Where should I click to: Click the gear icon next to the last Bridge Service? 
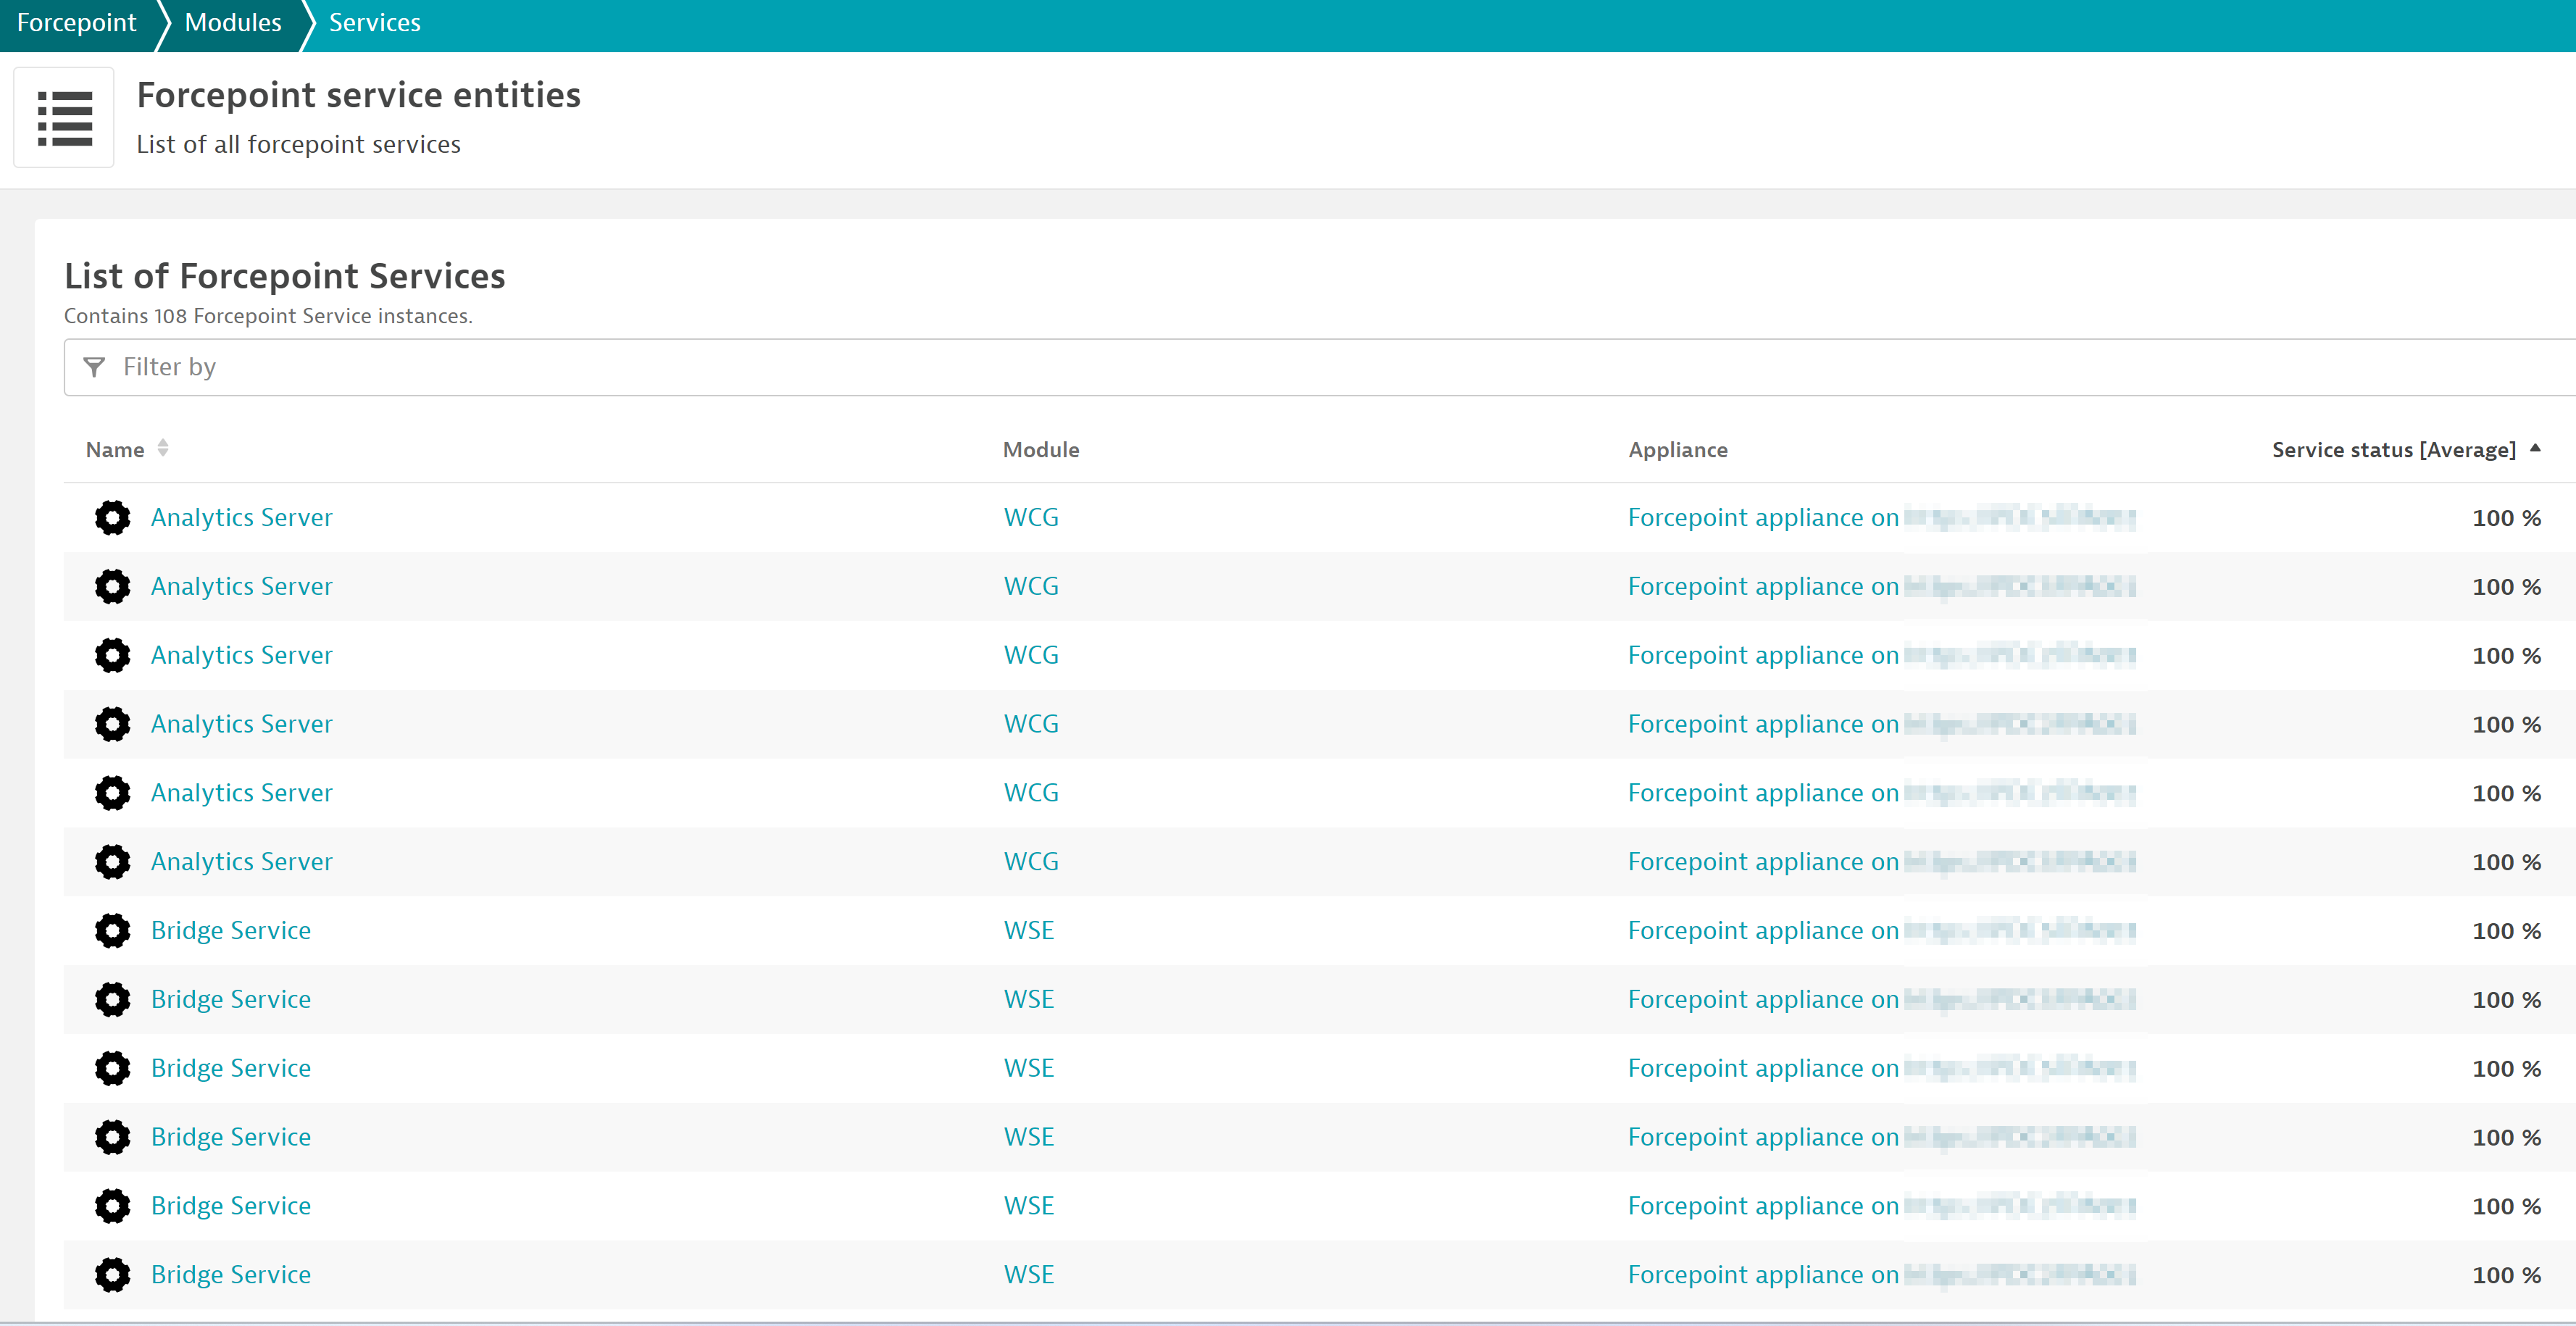click(112, 1275)
